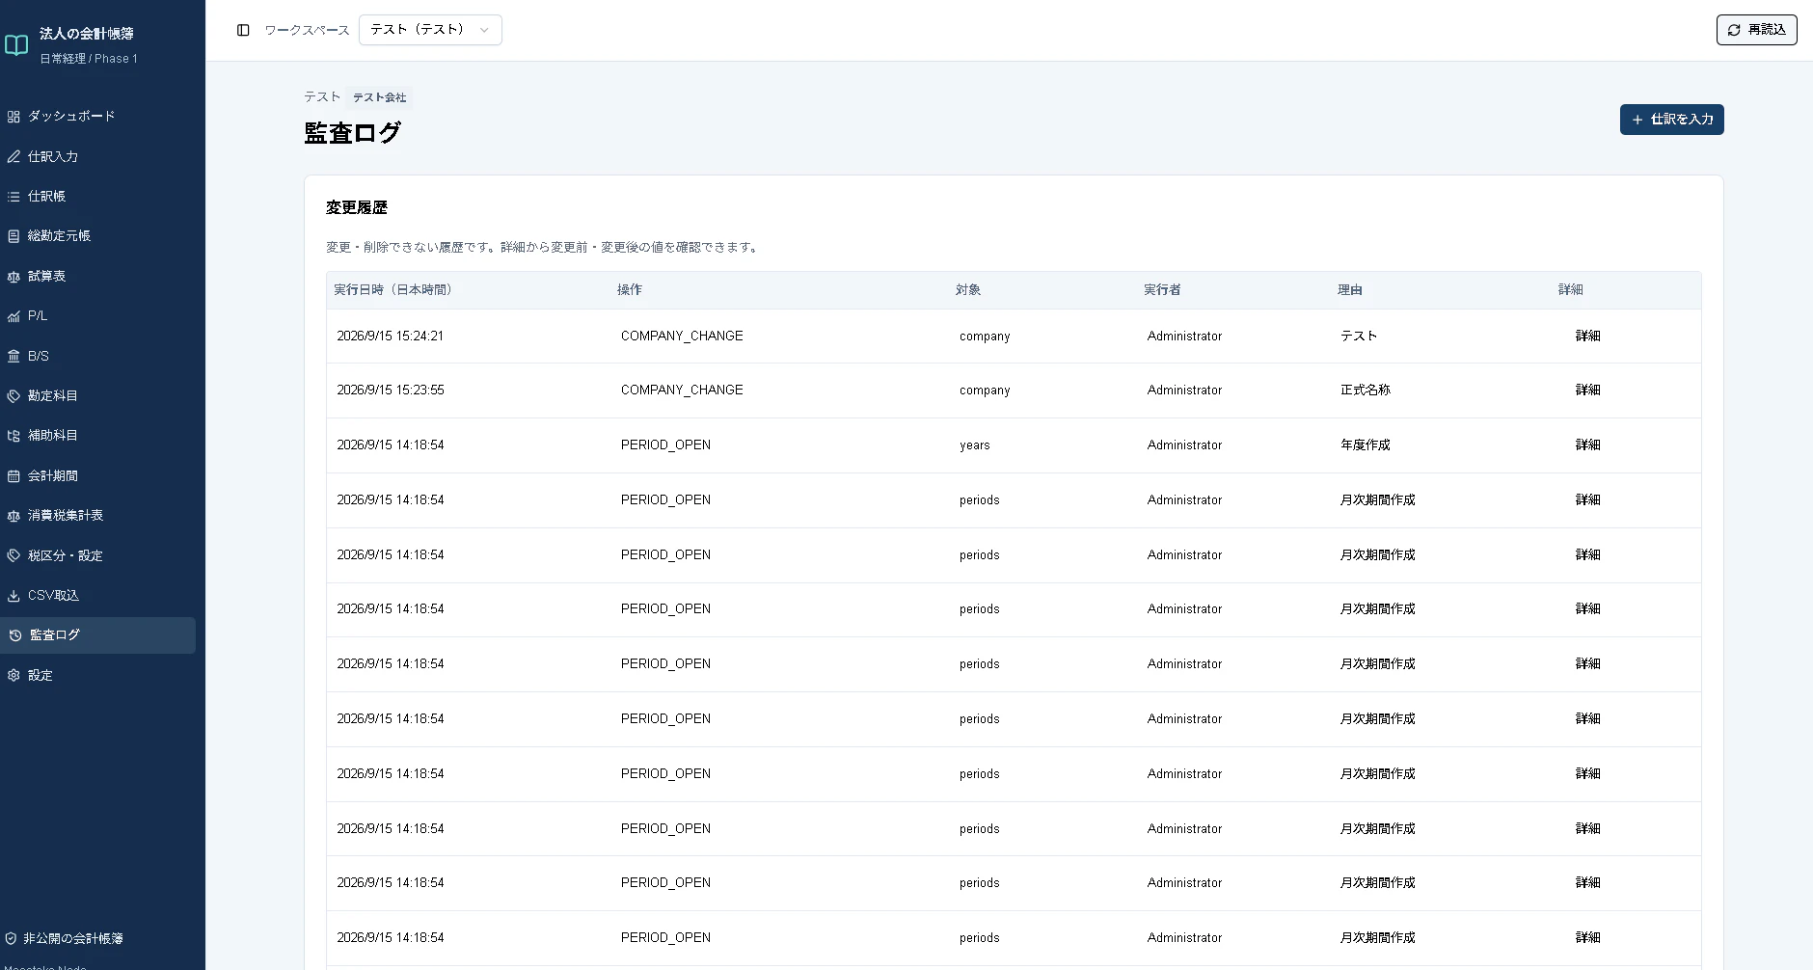This screenshot has width=1813, height=970.
Task: Click the テスト会社 company badge
Action: pos(379,97)
